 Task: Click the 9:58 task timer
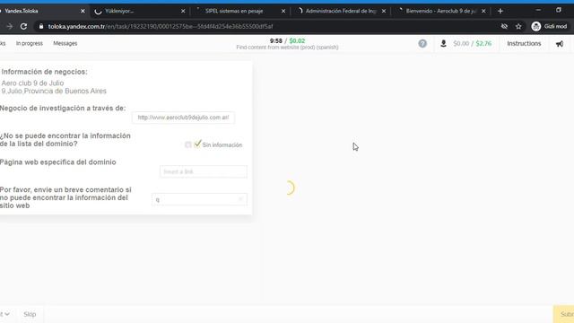[276, 41]
